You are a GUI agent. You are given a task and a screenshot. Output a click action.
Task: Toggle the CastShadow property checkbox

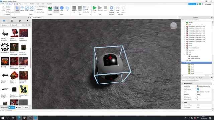198,89
